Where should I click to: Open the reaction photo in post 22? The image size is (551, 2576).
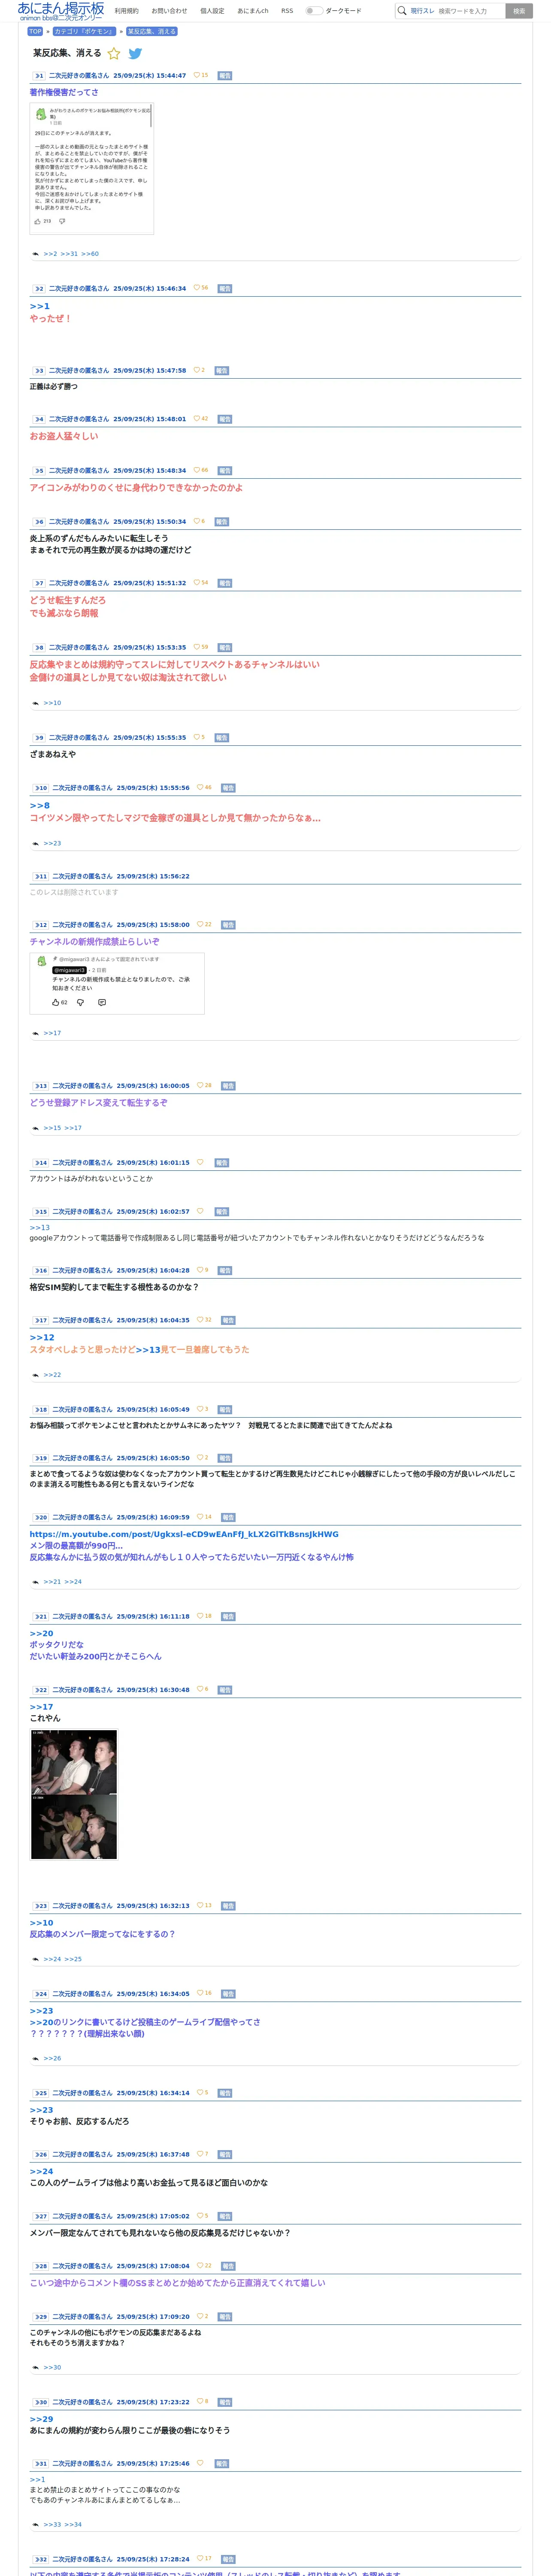coord(74,1794)
